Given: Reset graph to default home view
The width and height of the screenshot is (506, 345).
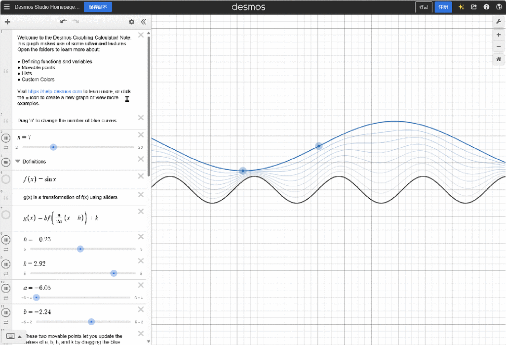Looking at the screenshot, I should pyautogui.click(x=498, y=59).
